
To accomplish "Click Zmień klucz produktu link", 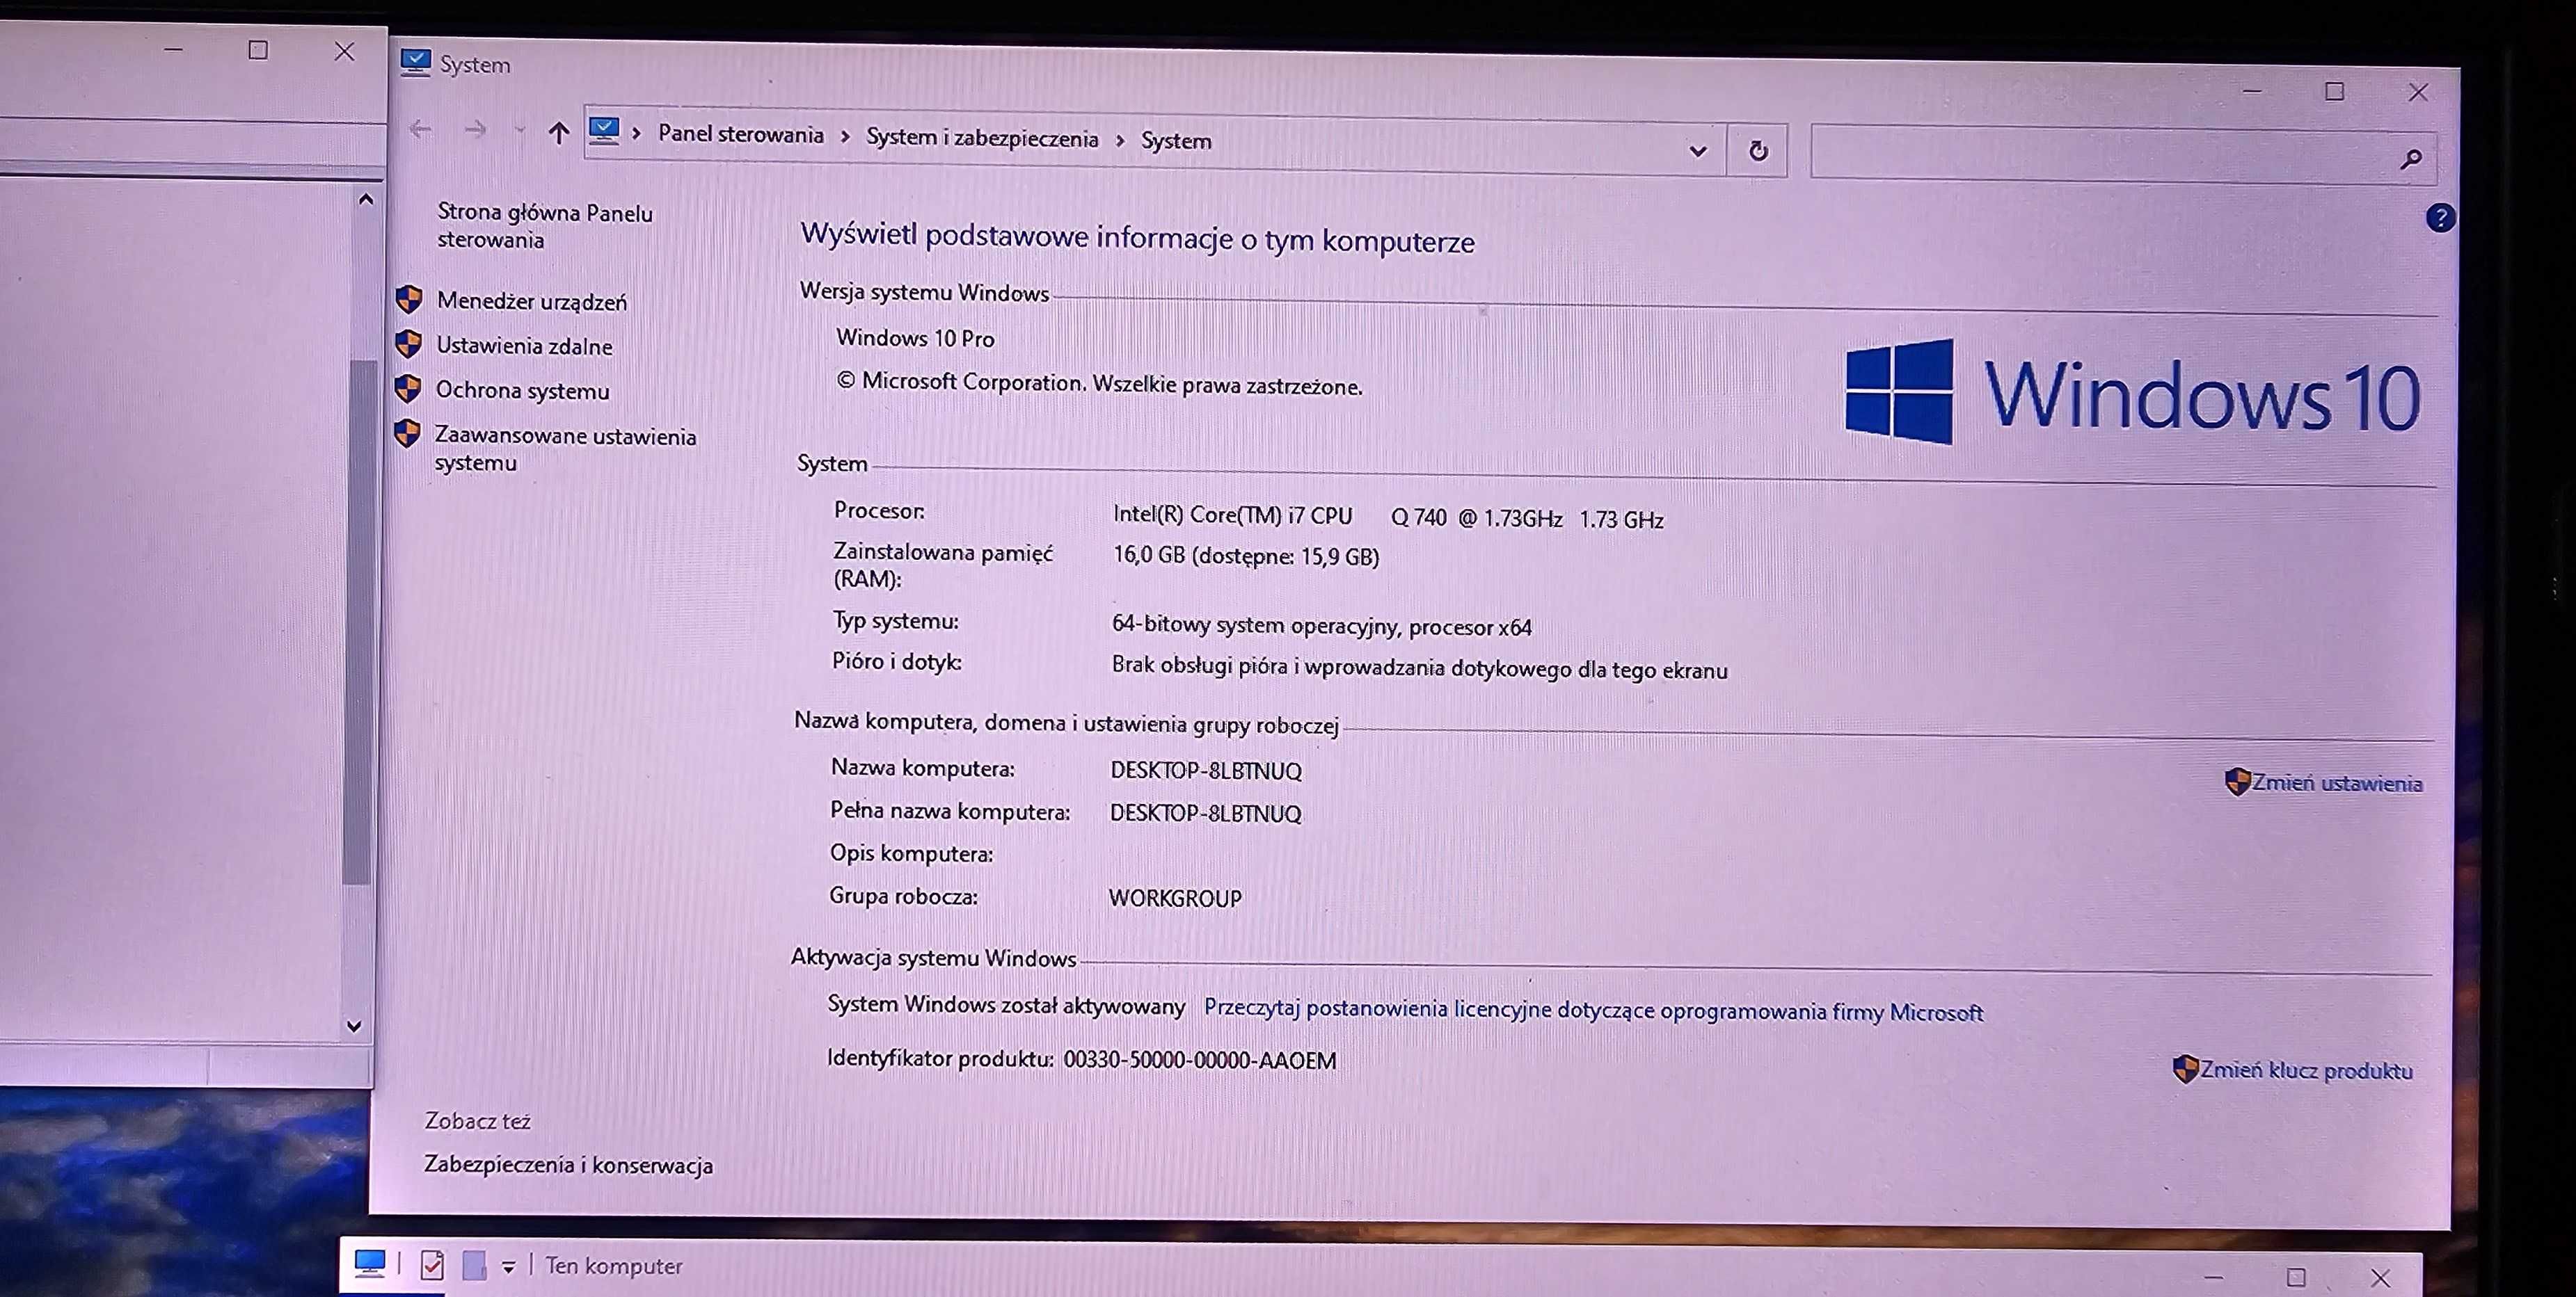I will click(x=2306, y=1070).
